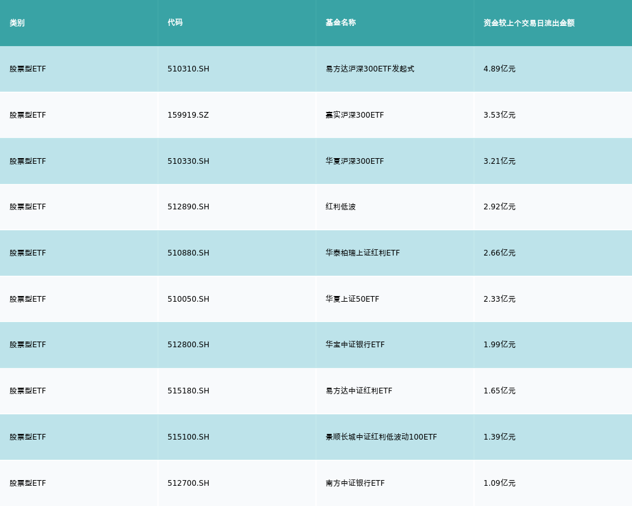Select code 159919.SZ
Screen dimensions: 632x506
(x=188, y=115)
